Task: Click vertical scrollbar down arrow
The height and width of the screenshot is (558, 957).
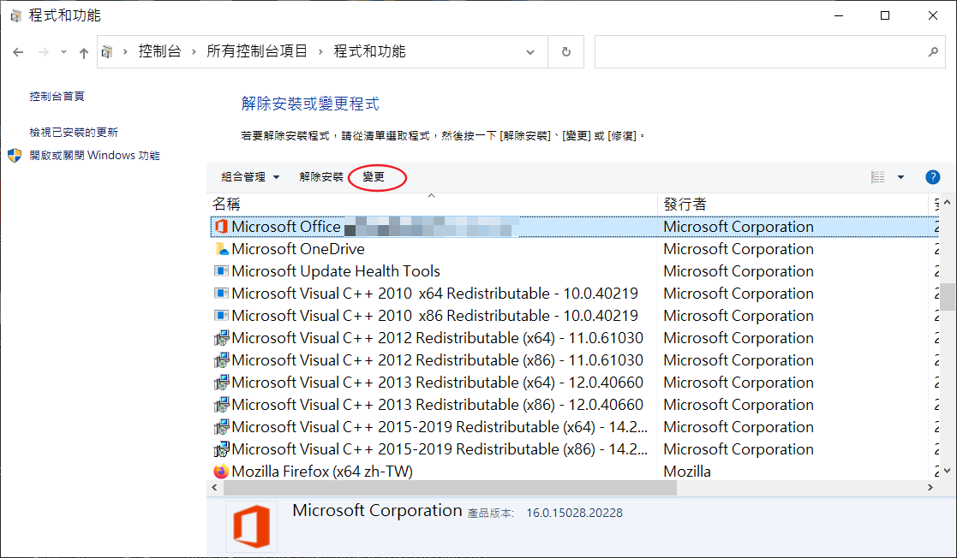Action: 948,471
